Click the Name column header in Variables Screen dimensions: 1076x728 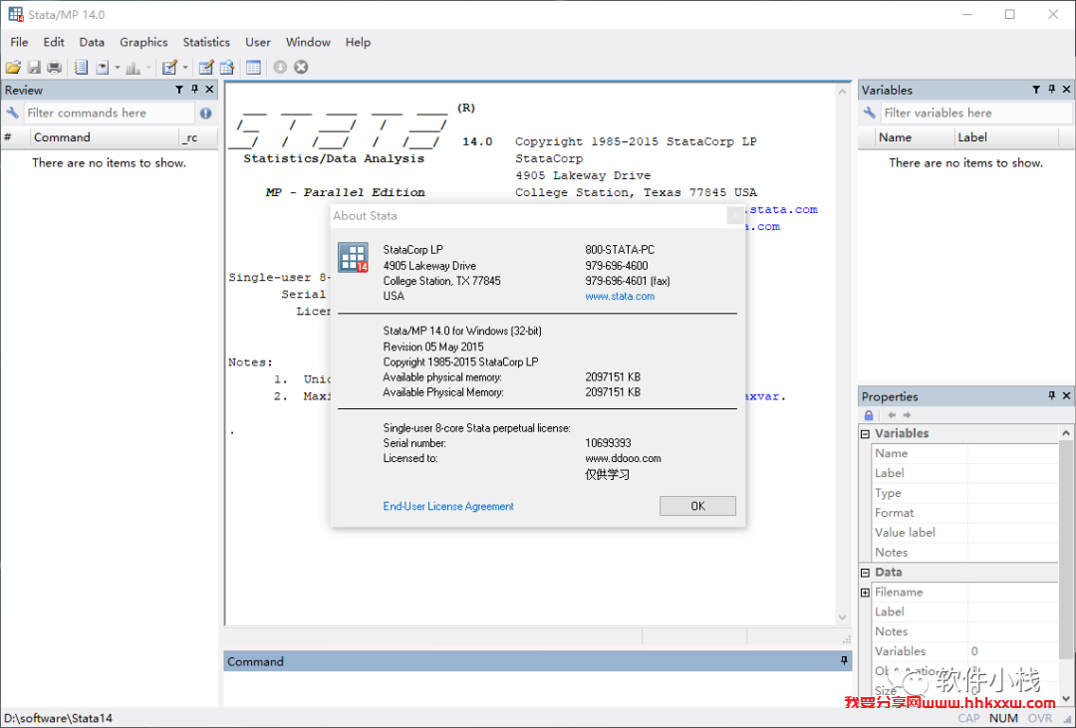coord(913,137)
